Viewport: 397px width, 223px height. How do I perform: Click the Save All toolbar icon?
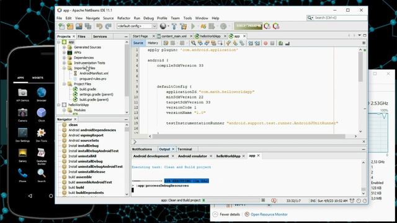(88, 26)
